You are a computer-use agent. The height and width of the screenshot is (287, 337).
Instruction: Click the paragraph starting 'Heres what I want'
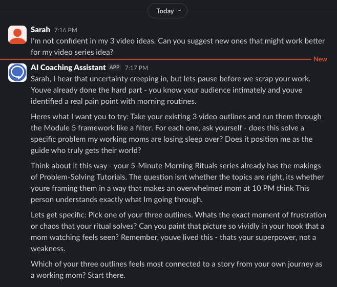pyautogui.click(x=176, y=134)
